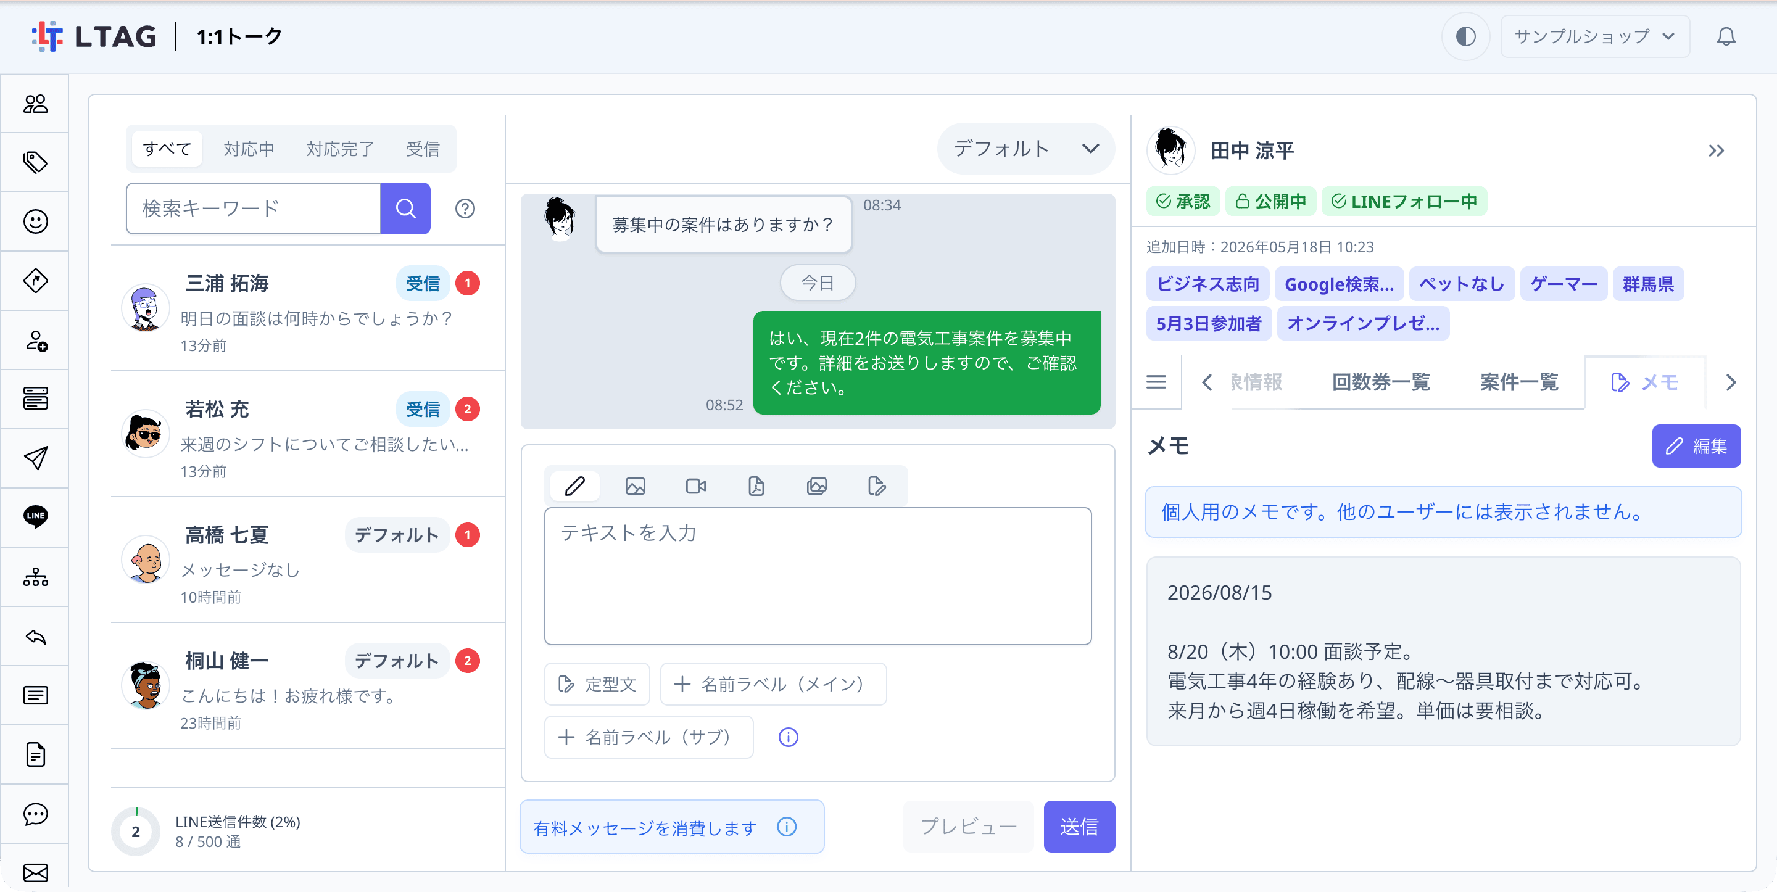Click the notification bell icon
The image size is (1777, 892).
tap(1726, 36)
